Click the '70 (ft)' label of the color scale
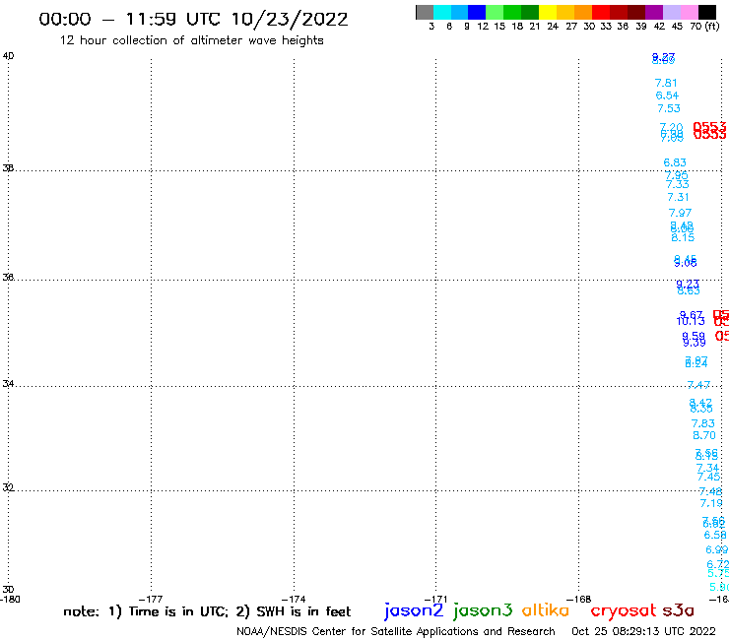 [704, 27]
